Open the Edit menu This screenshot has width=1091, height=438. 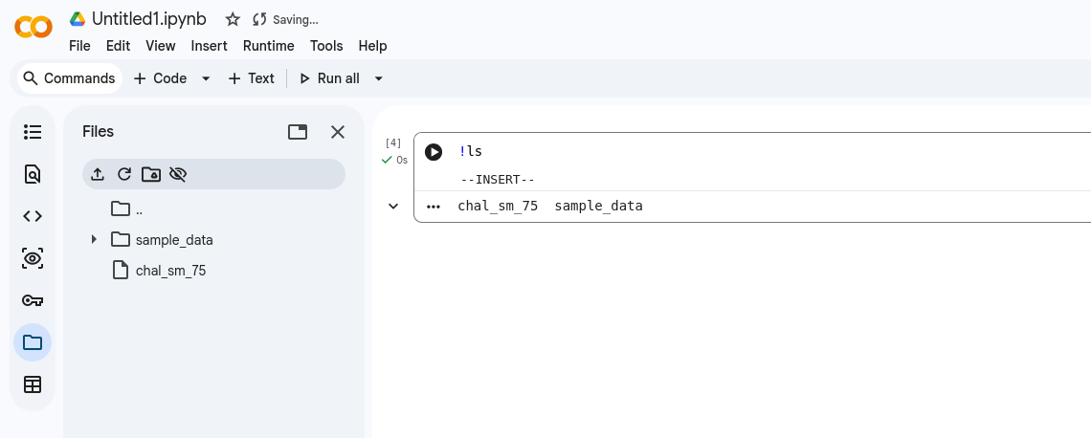119,46
